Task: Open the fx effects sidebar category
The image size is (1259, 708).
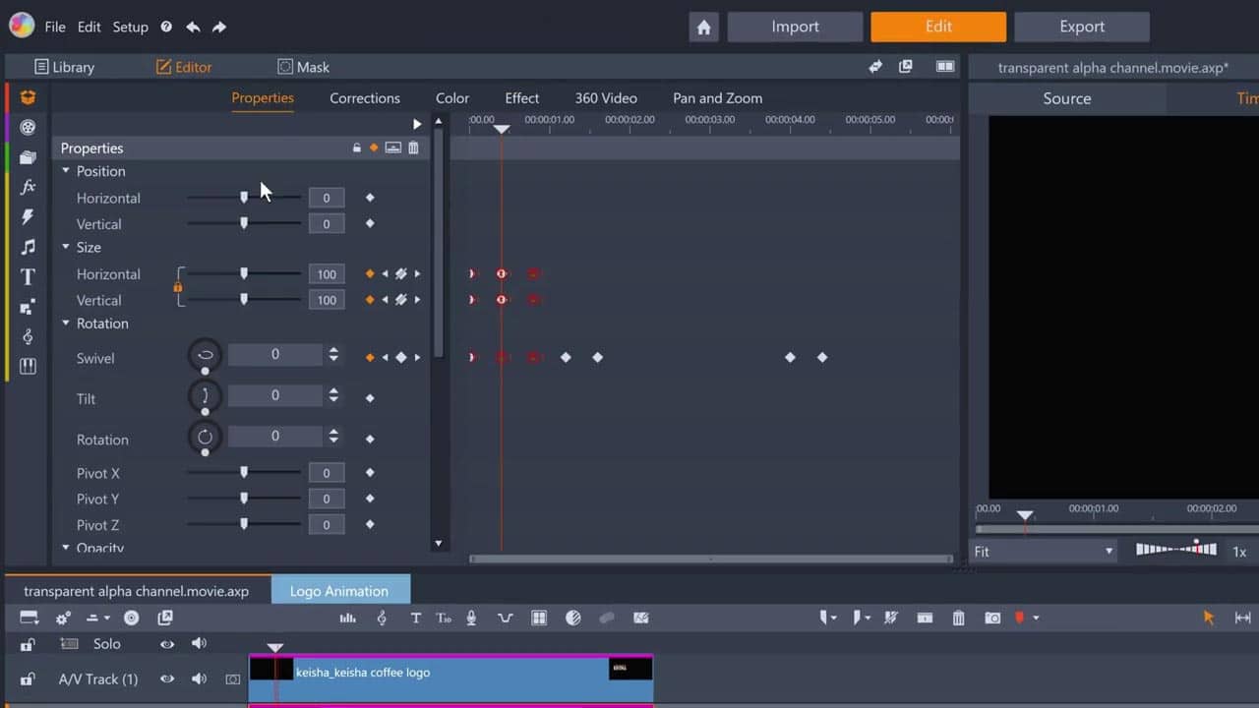Action: tap(28, 187)
